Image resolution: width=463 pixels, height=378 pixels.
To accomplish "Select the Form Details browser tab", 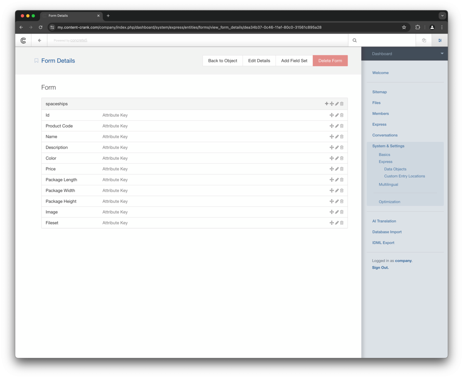I will (71, 16).
